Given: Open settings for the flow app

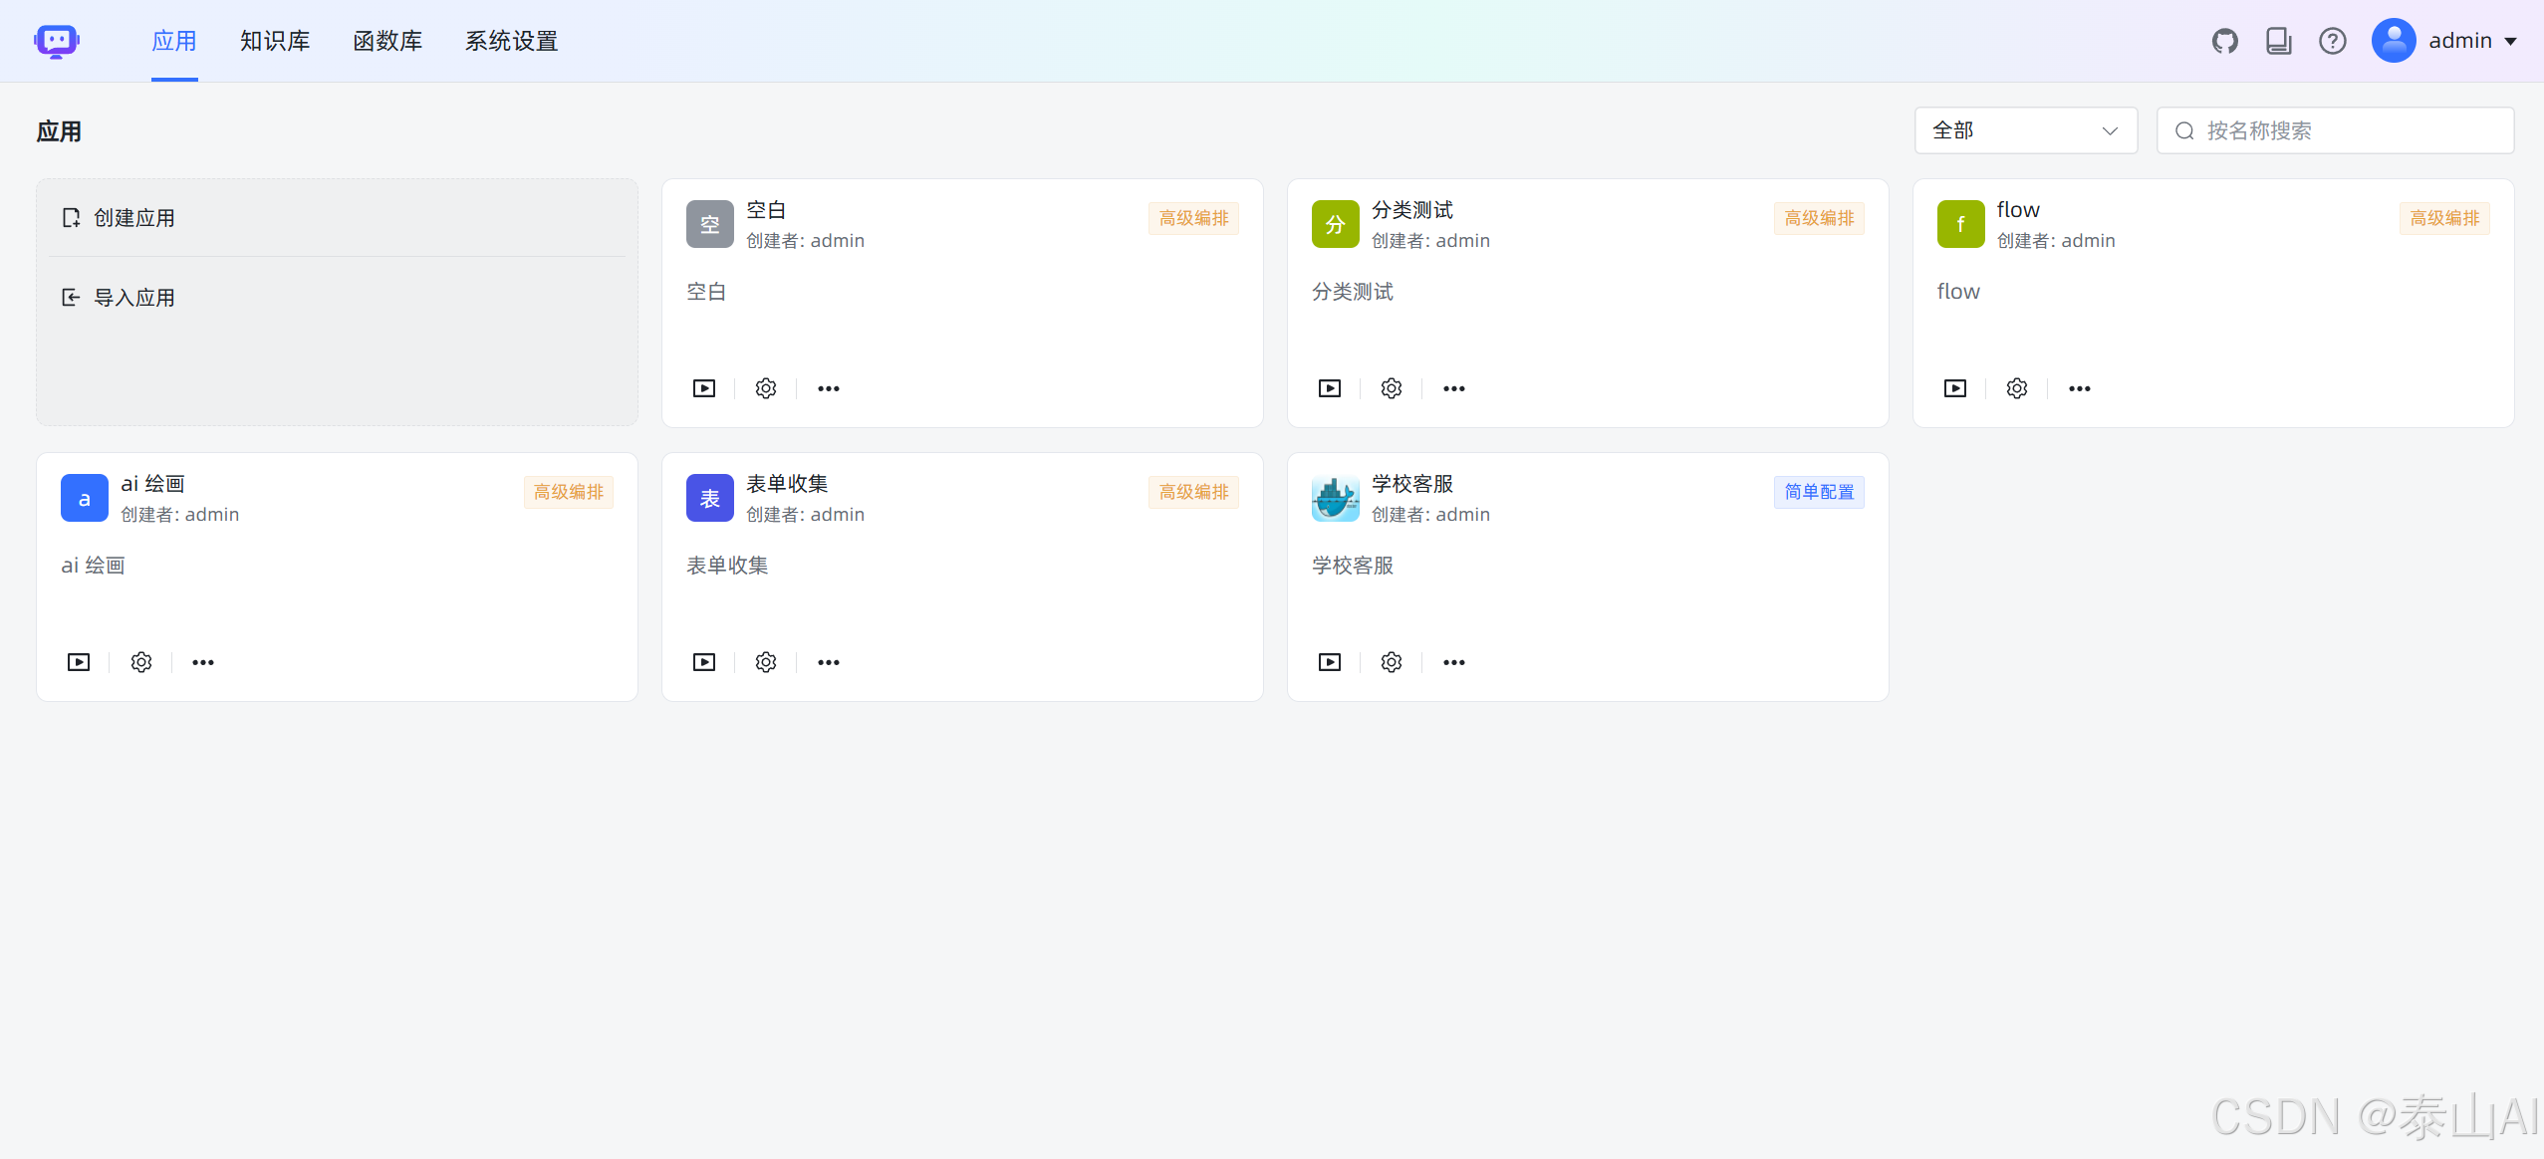Looking at the screenshot, I should point(2016,388).
